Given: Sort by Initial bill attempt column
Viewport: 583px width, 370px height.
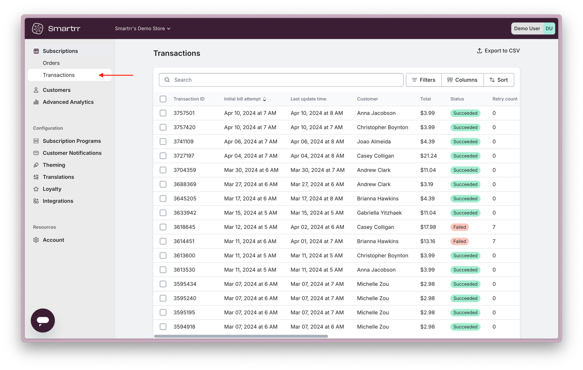Looking at the screenshot, I should point(245,99).
